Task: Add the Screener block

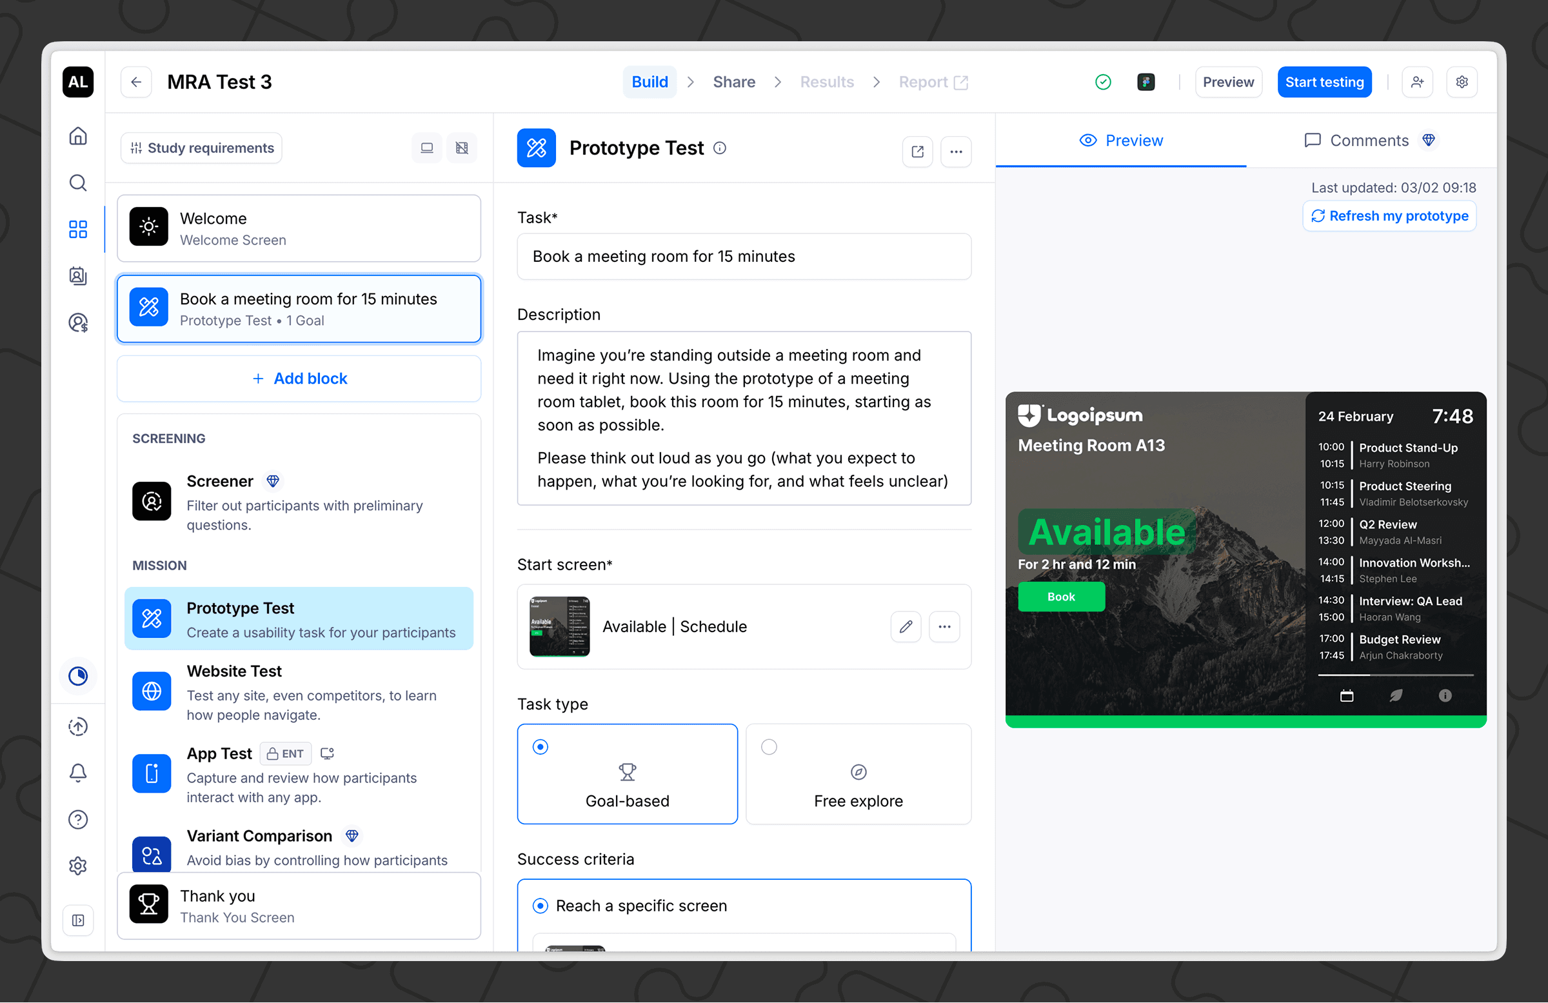Action: pyautogui.click(x=299, y=502)
